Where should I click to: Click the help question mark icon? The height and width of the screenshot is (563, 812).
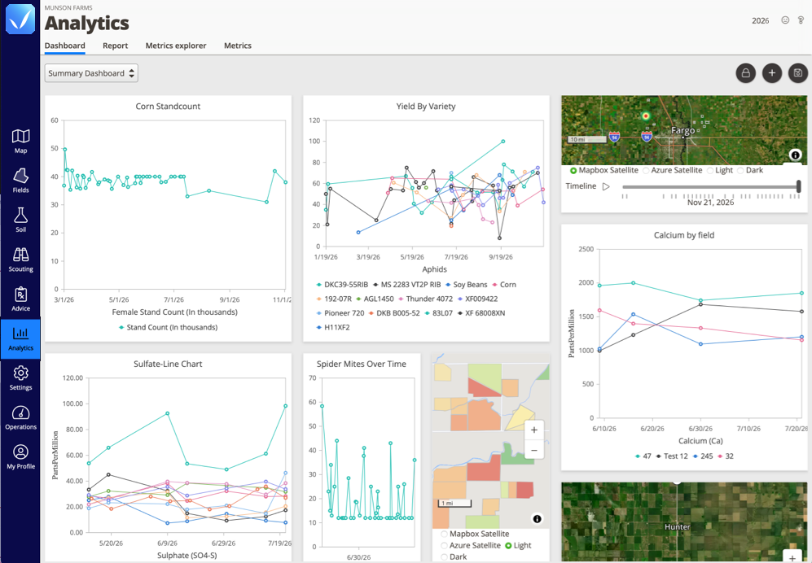[801, 20]
